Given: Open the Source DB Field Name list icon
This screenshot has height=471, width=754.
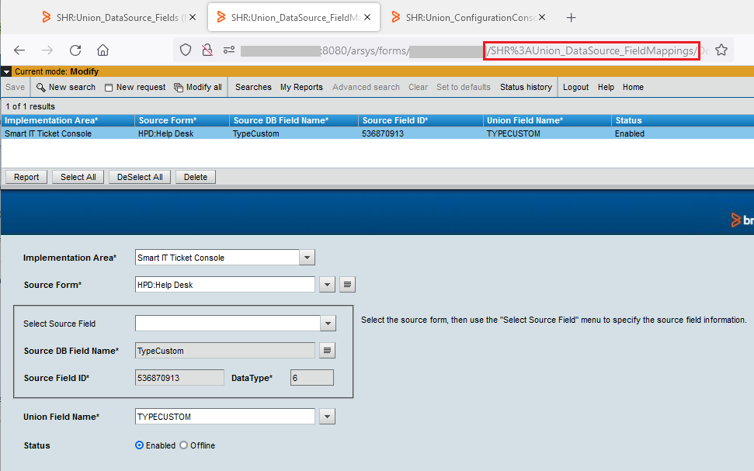Looking at the screenshot, I should click(328, 351).
